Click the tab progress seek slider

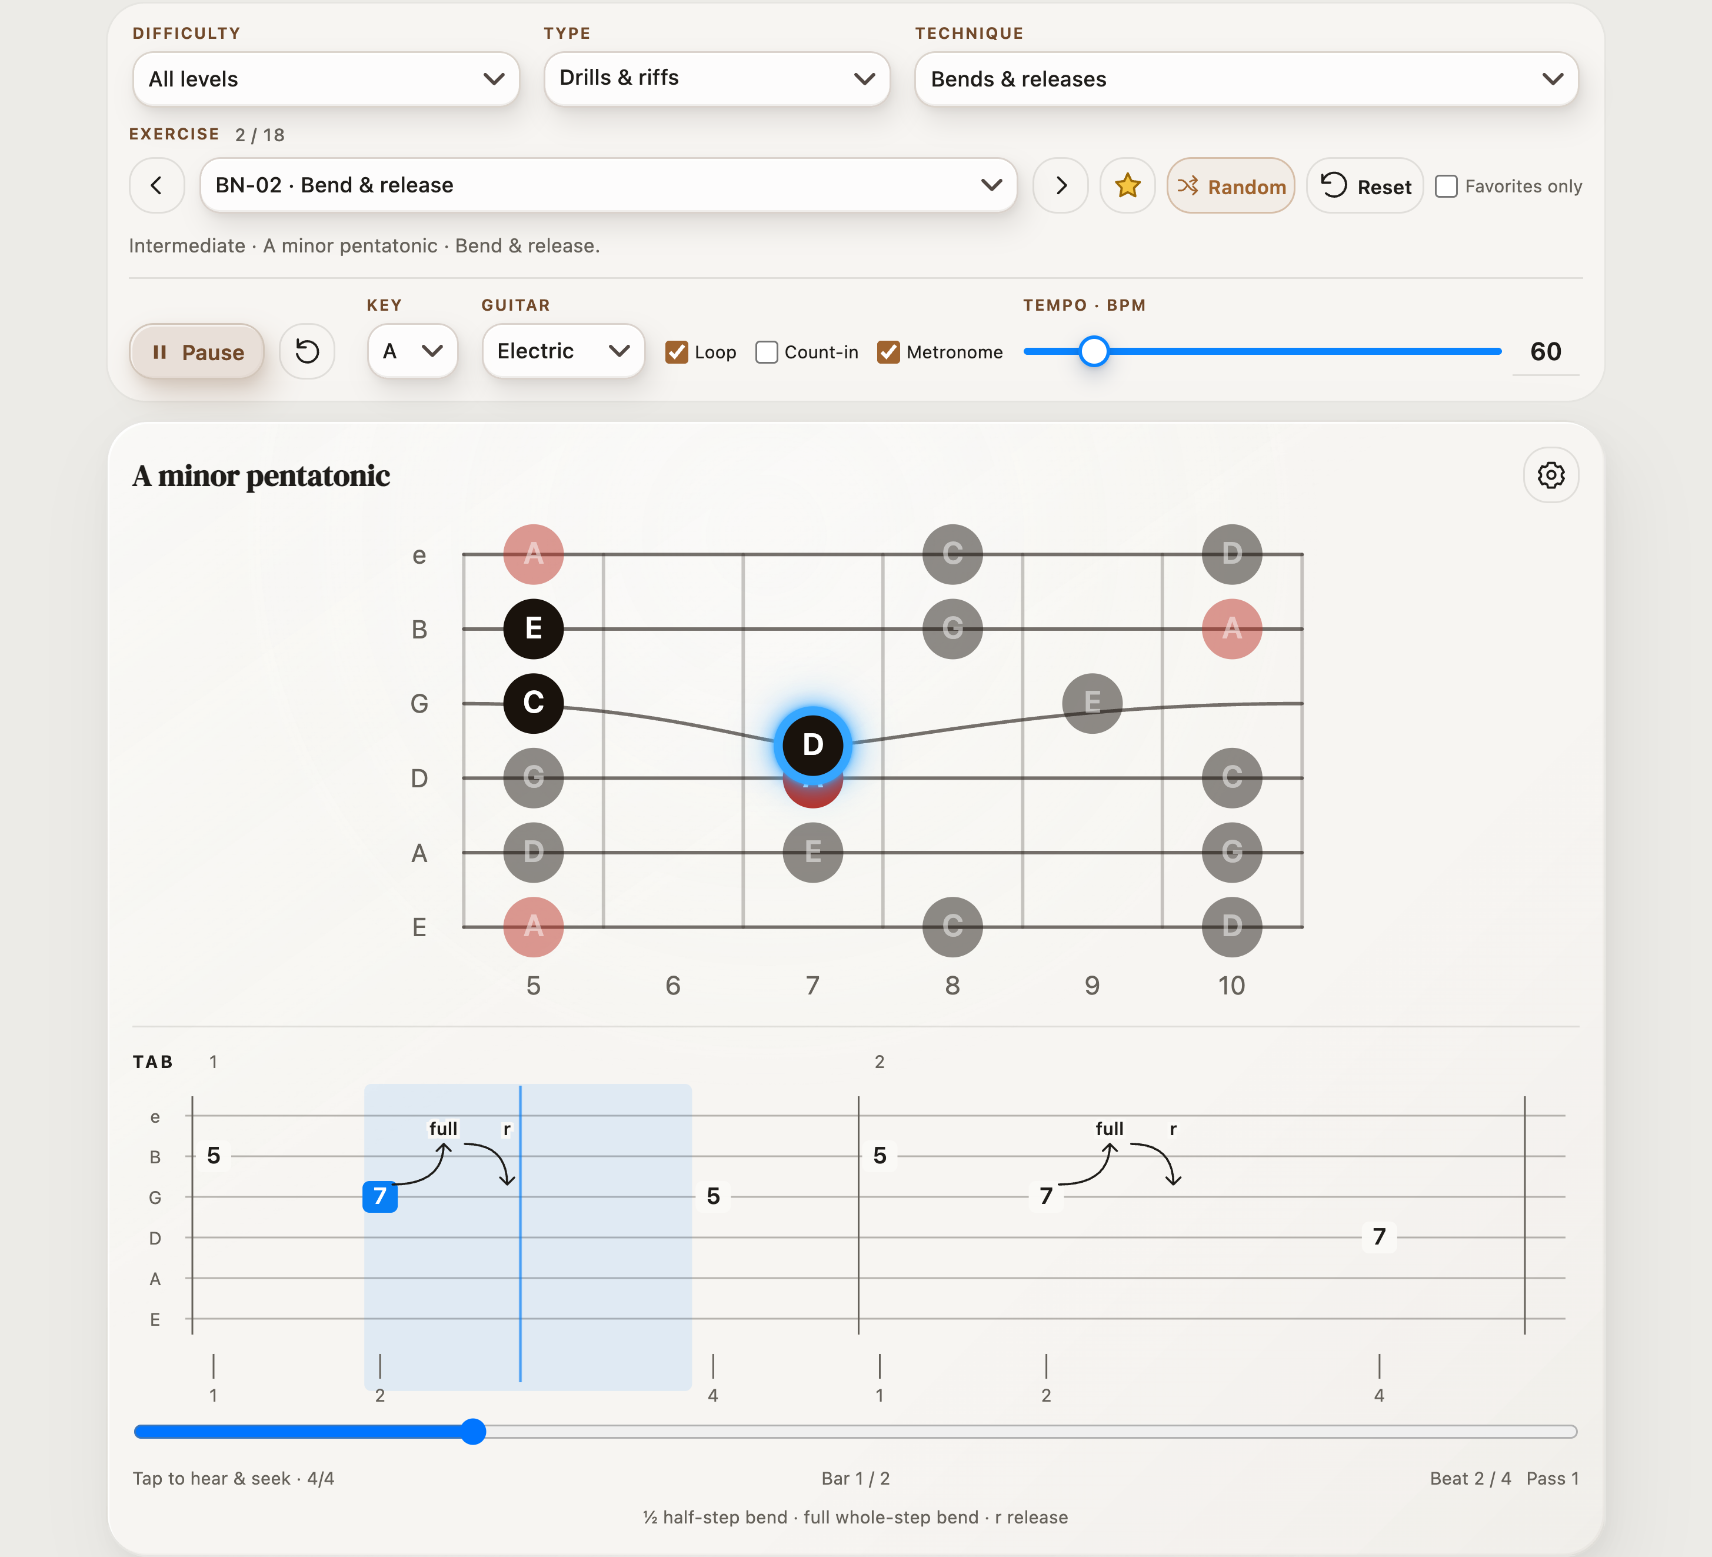(x=855, y=1431)
